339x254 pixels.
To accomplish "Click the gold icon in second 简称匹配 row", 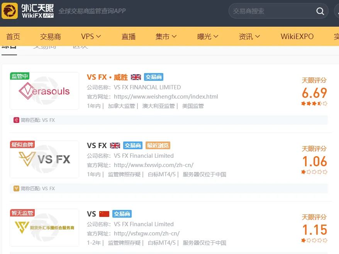I will [x=16, y=189].
